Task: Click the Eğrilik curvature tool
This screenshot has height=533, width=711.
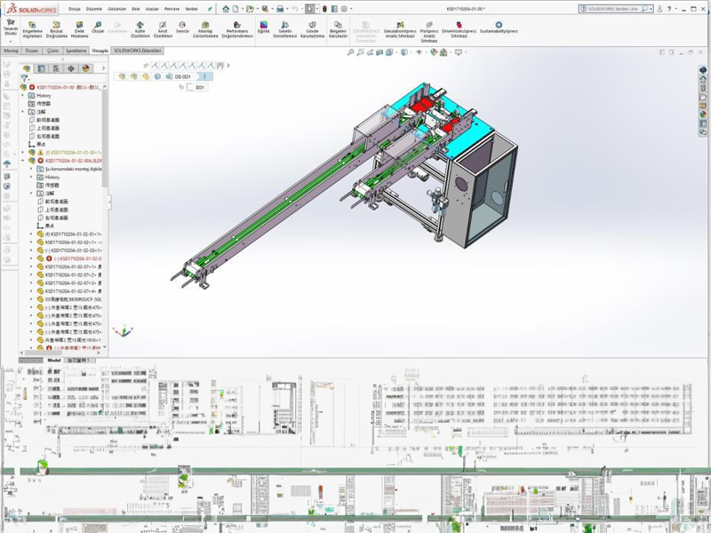Action: point(263,24)
